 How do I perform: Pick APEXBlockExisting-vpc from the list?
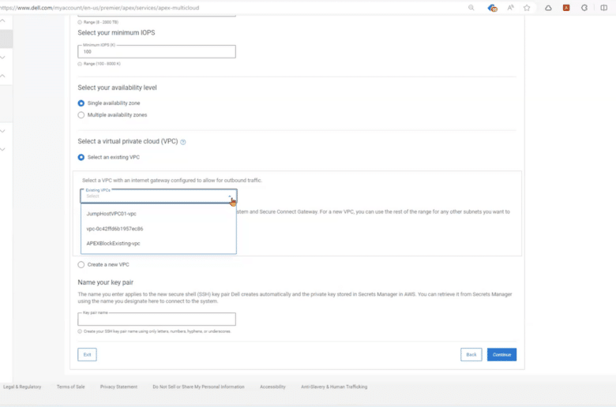point(158,244)
